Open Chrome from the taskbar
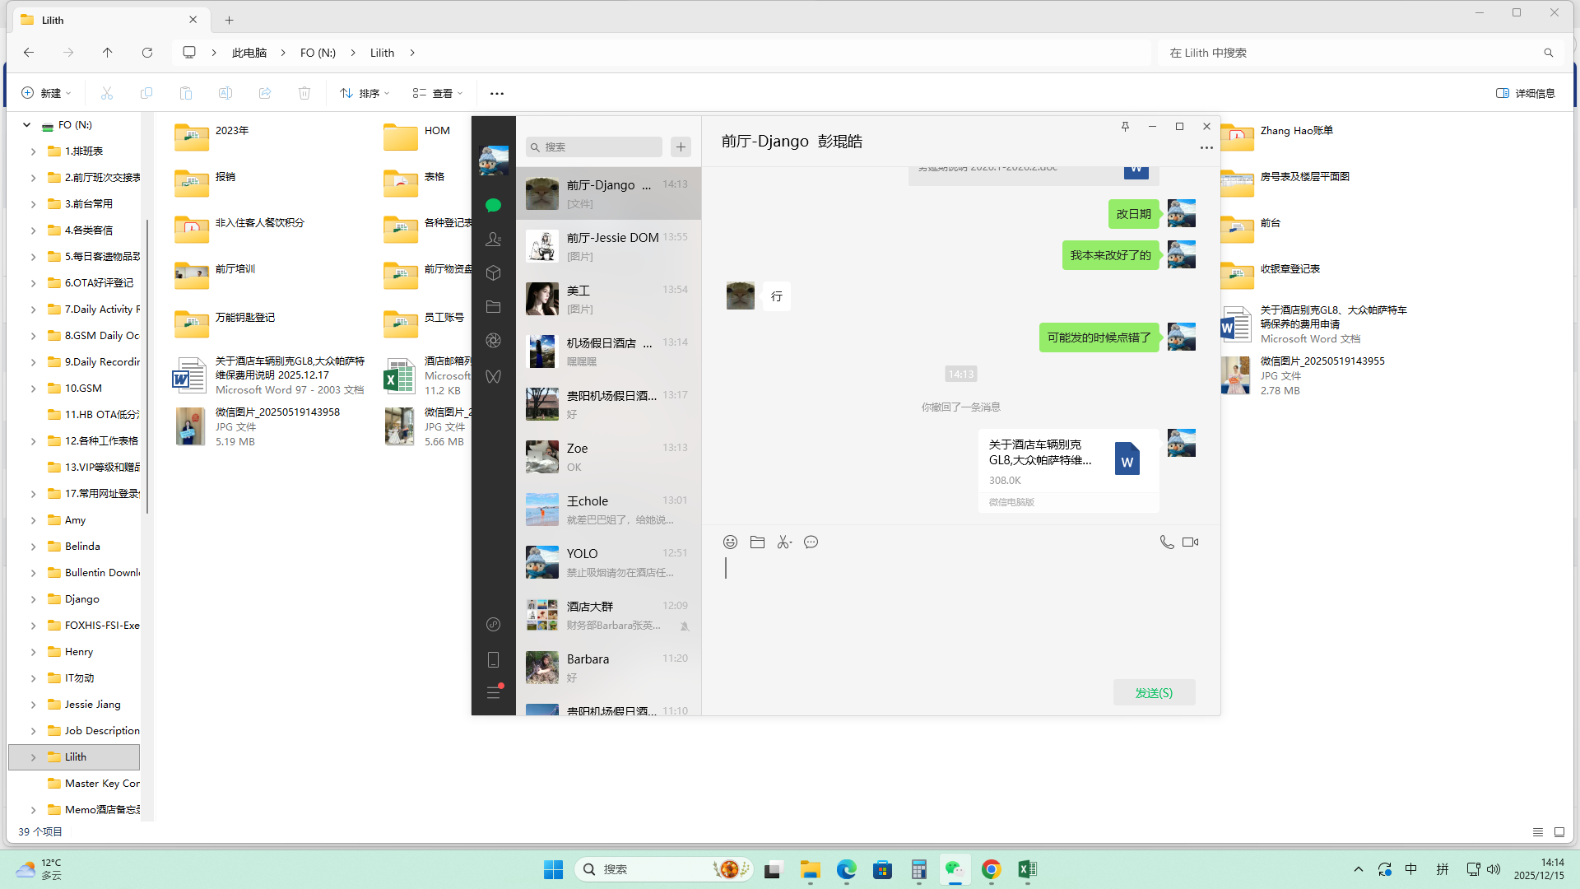 pos(991,869)
